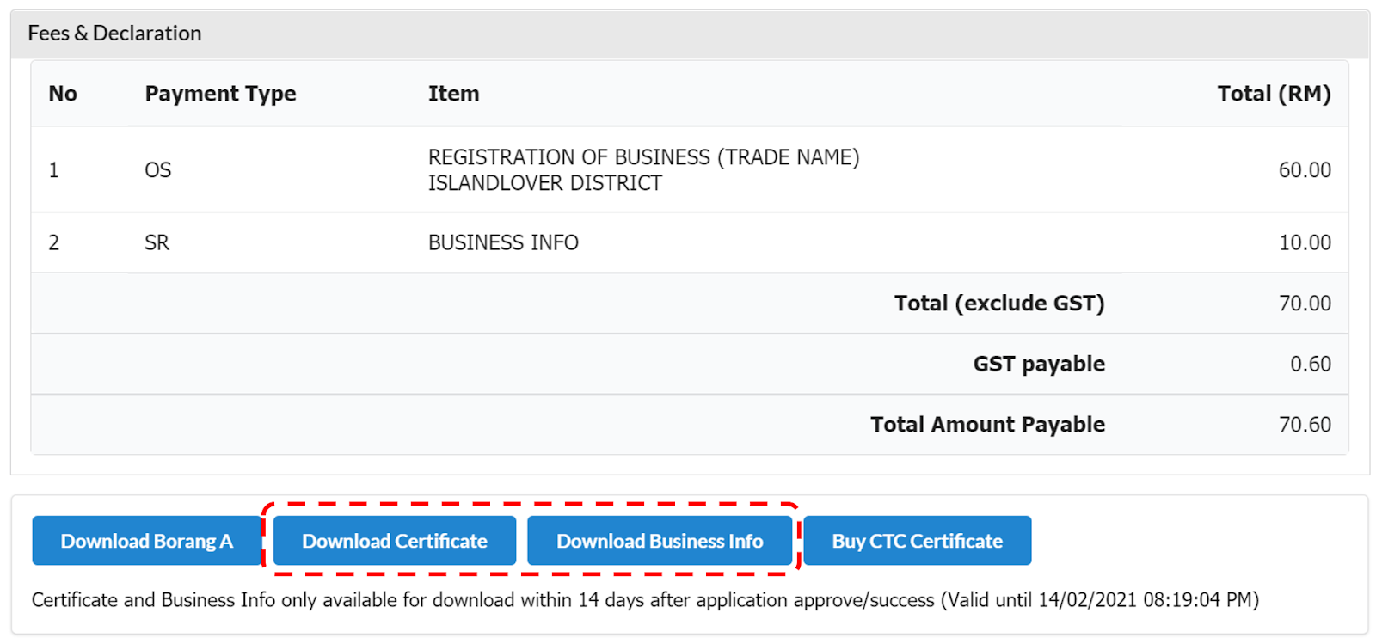Image resolution: width=1376 pixels, height=638 pixels.
Task: Click the 70.60 total payable value
Action: (x=1305, y=425)
